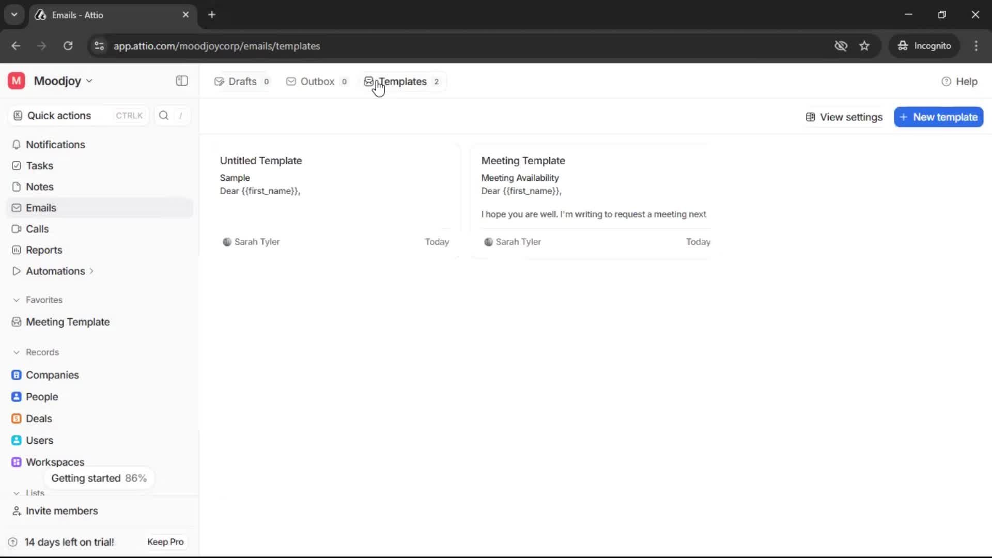
Task: Open View settings
Action: pyautogui.click(x=844, y=117)
